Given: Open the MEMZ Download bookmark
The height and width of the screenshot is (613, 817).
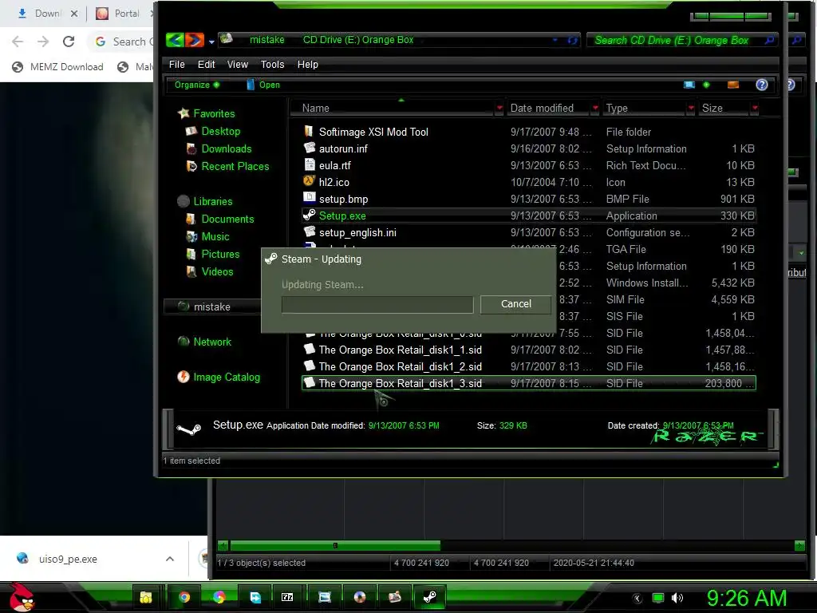Looking at the screenshot, I should (x=57, y=67).
